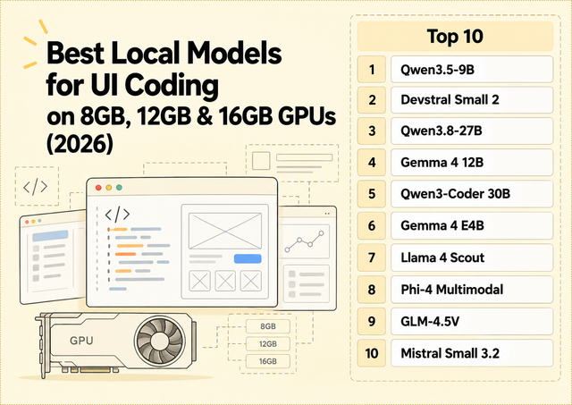Image resolution: width=572 pixels, height=405 pixels.
Task: Click the large image placeholder wireframe
Action: point(225,232)
